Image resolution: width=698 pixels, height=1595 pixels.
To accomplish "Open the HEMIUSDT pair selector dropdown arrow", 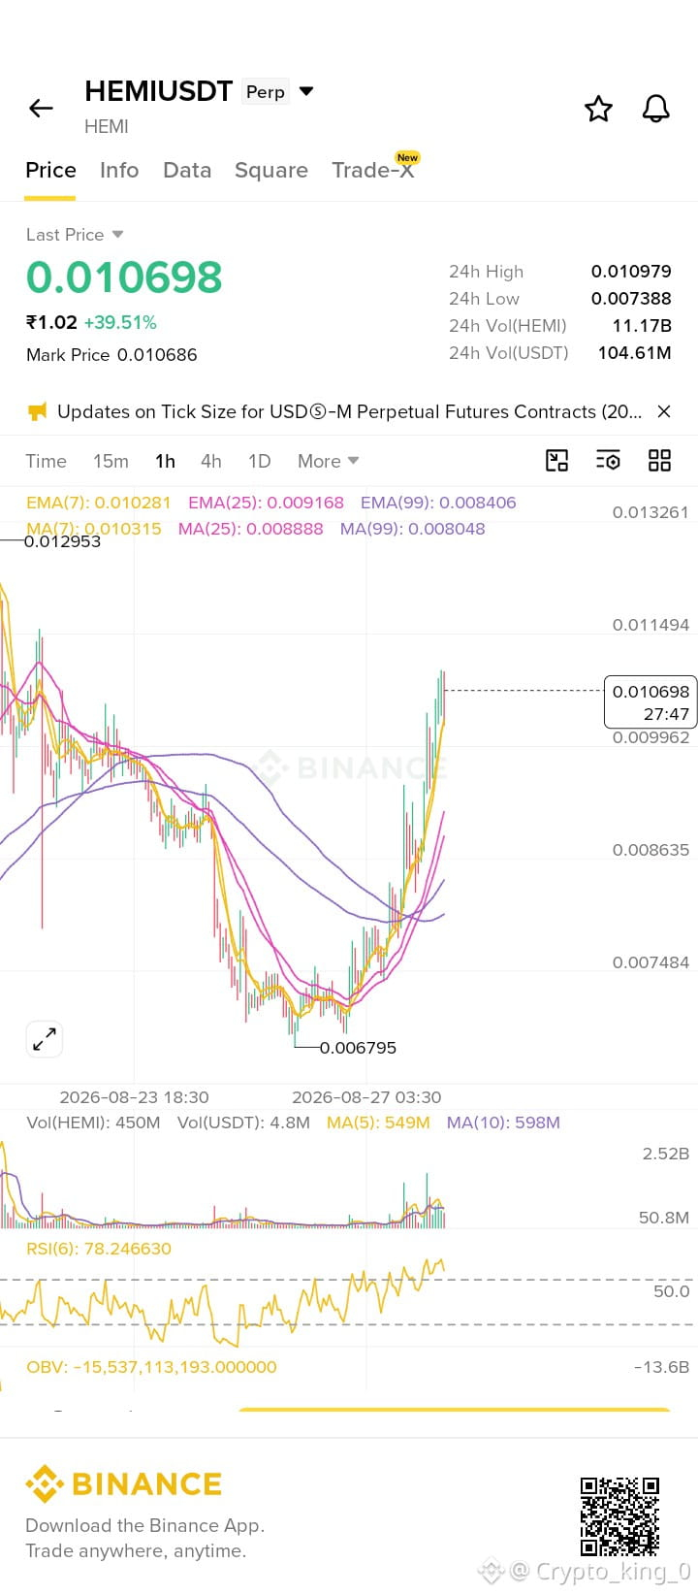I will tap(306, 91).
